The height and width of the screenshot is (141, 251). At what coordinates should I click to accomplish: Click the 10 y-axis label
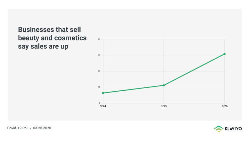[99, 87]
